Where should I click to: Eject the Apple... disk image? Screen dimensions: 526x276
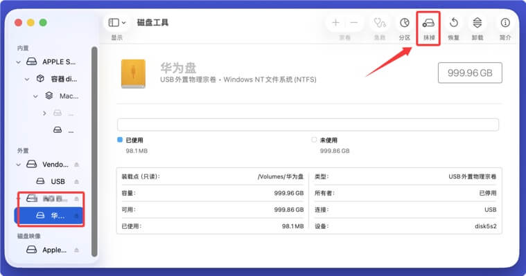pyautogui.click(x=76, y=250)
